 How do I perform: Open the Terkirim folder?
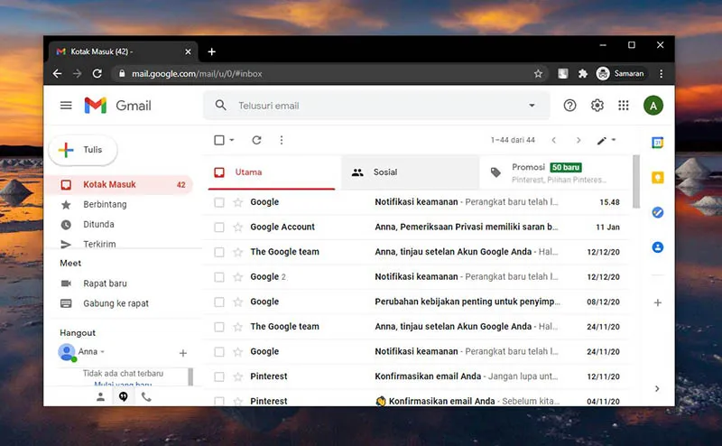[x=98, y=244]
